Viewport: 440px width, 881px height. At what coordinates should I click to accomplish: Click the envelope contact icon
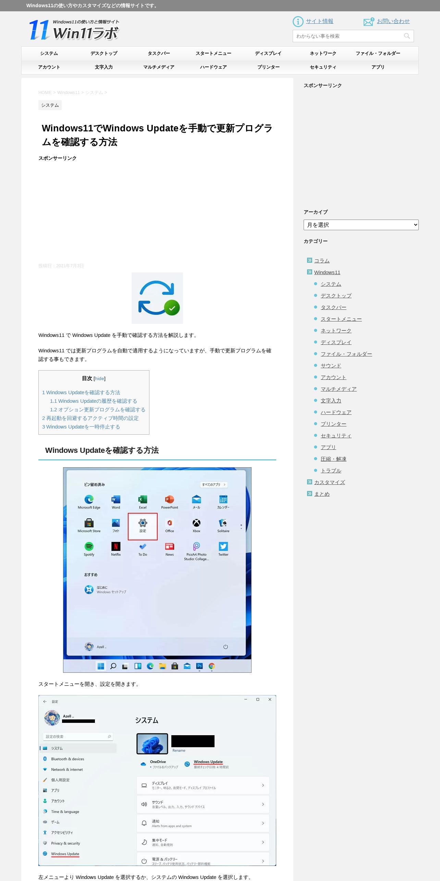[x=369, y=22]
